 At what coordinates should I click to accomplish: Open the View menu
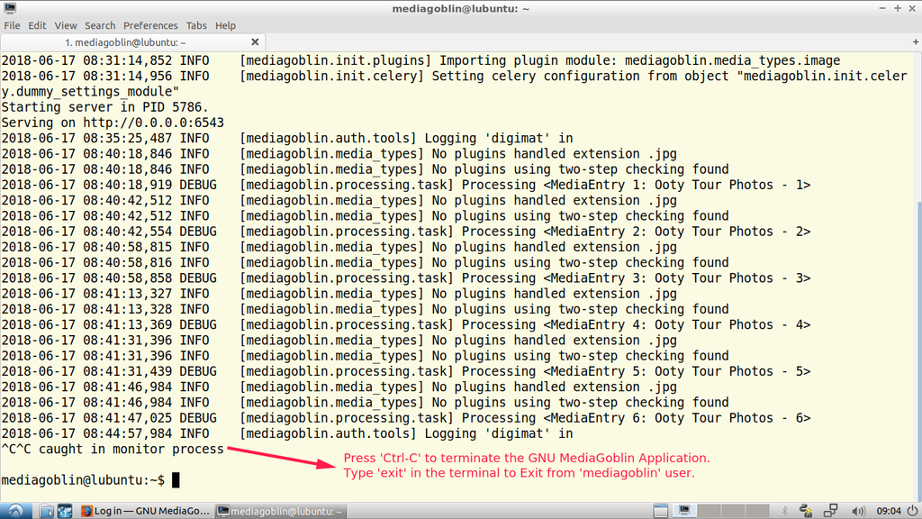click(x=66, y=25)
